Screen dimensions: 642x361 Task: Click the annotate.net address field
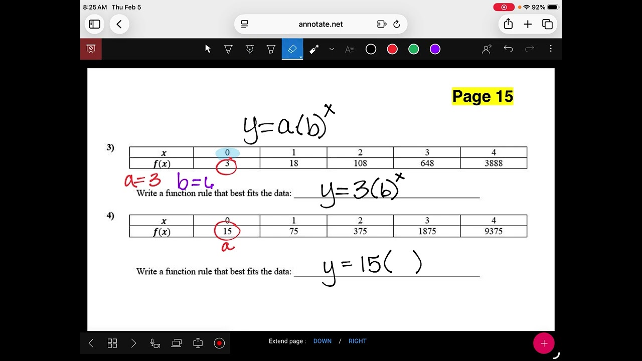(x=321, y=24)
